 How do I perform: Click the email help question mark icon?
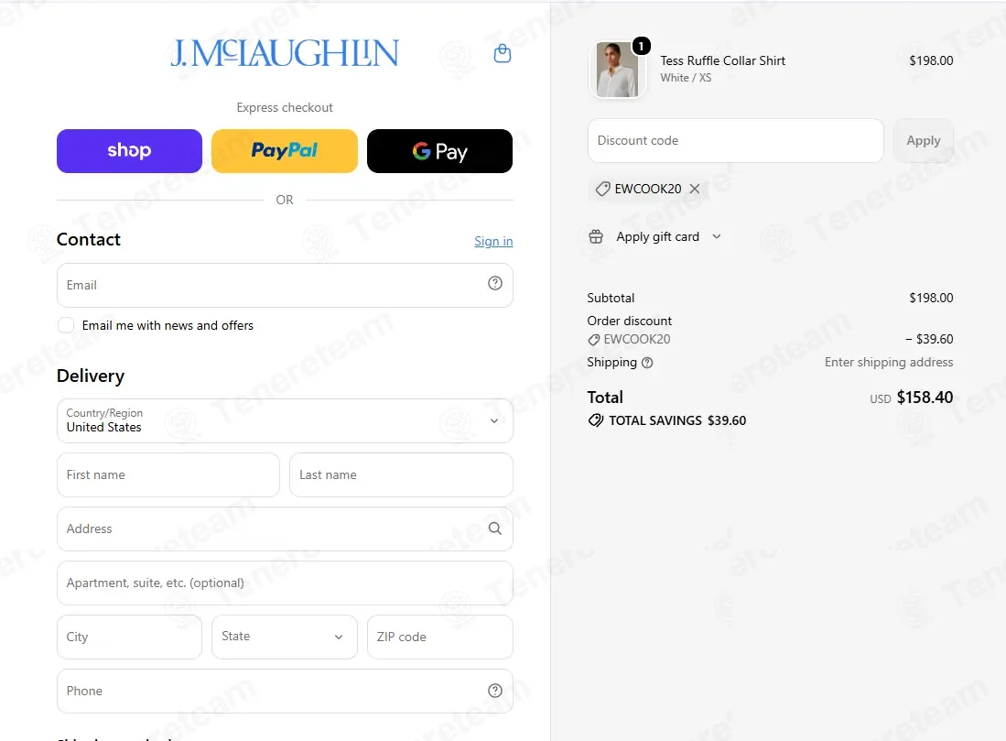[x=494, y=283]
